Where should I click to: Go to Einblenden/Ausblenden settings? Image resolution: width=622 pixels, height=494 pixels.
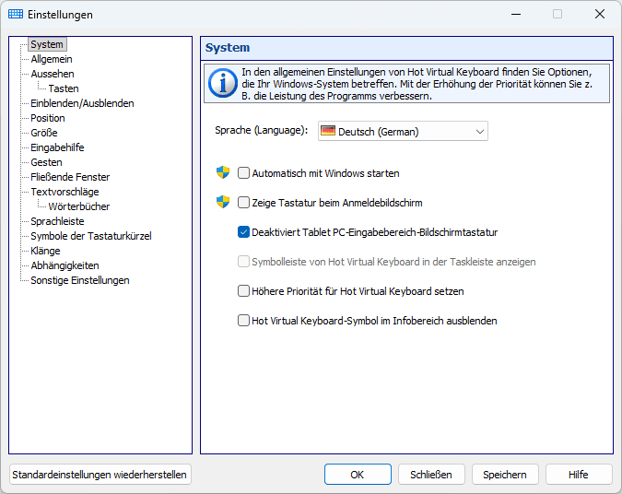click(x=83, y=103)
